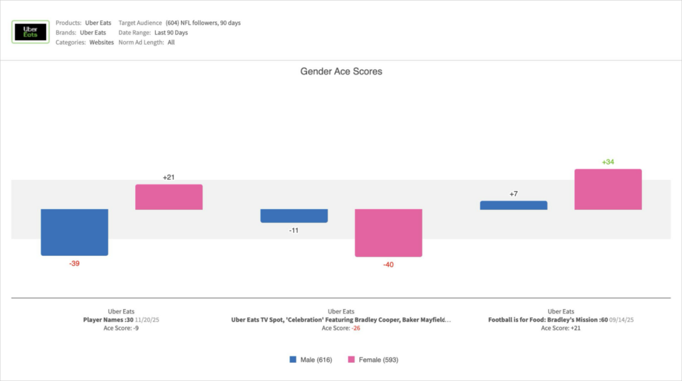Screen dimensions: 682x381
Task: Select the pink Female bar labeled -40
Action: pyautogui.click(x=388, y=232)
